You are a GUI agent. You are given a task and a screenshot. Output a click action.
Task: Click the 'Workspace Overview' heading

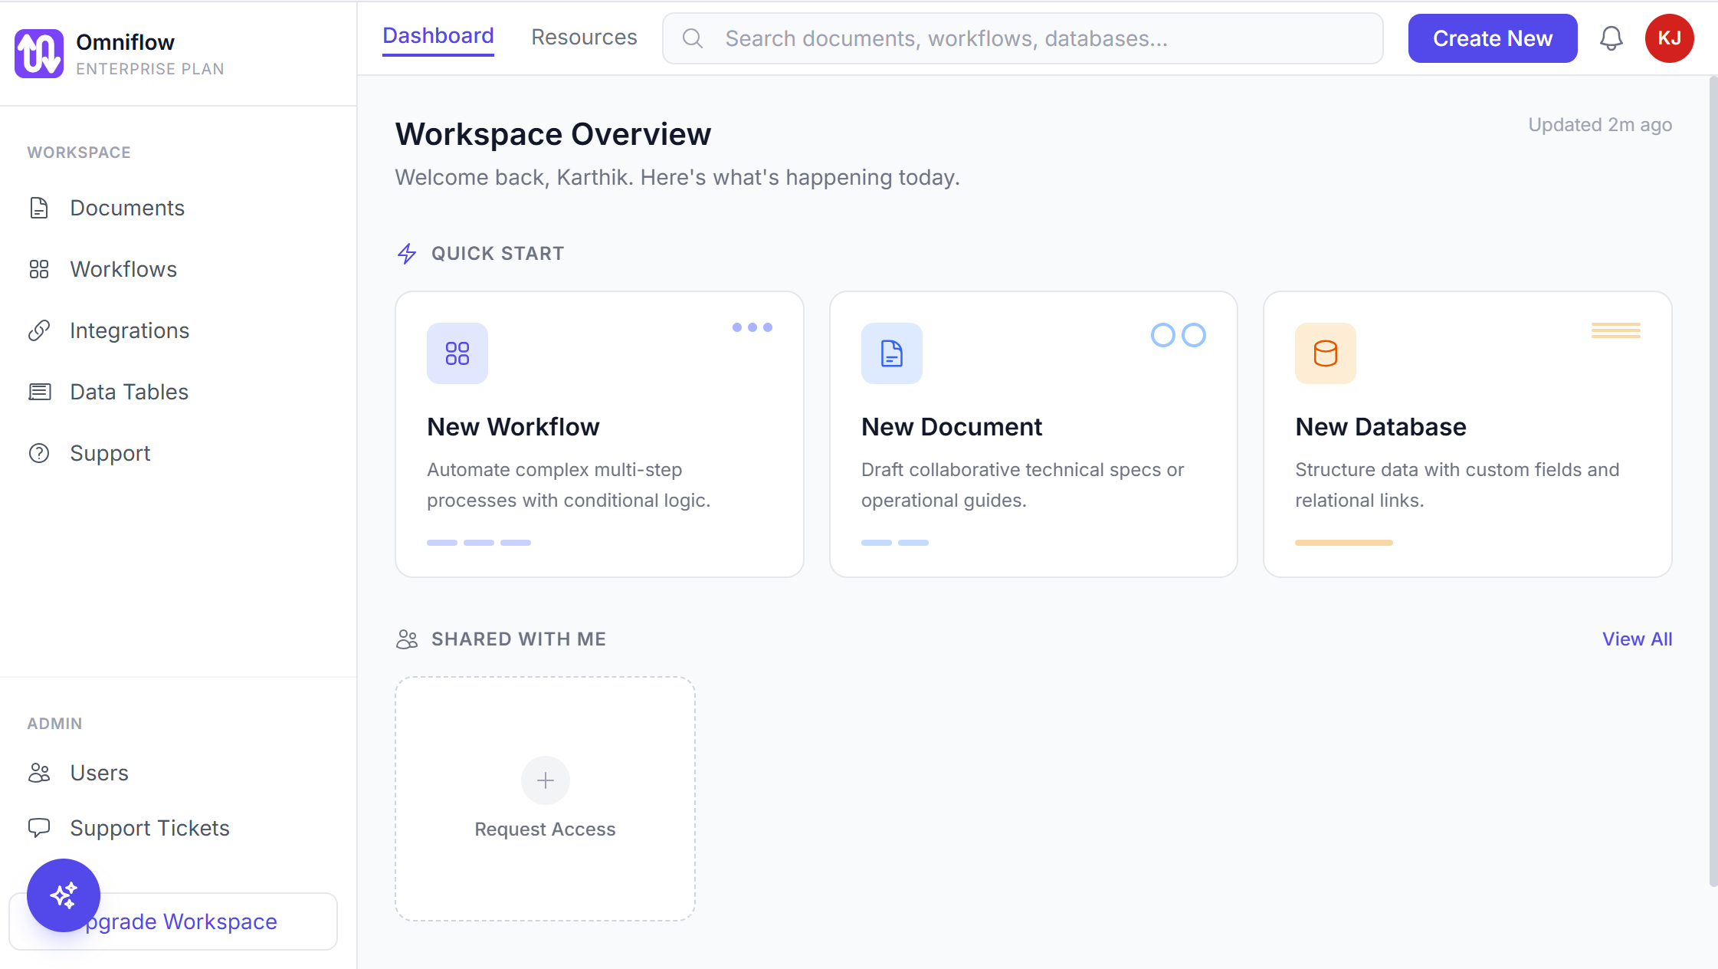click(x=553, y=134)
